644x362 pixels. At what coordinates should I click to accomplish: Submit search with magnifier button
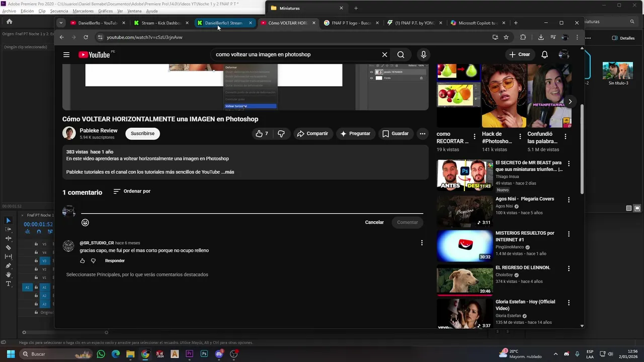400,55
